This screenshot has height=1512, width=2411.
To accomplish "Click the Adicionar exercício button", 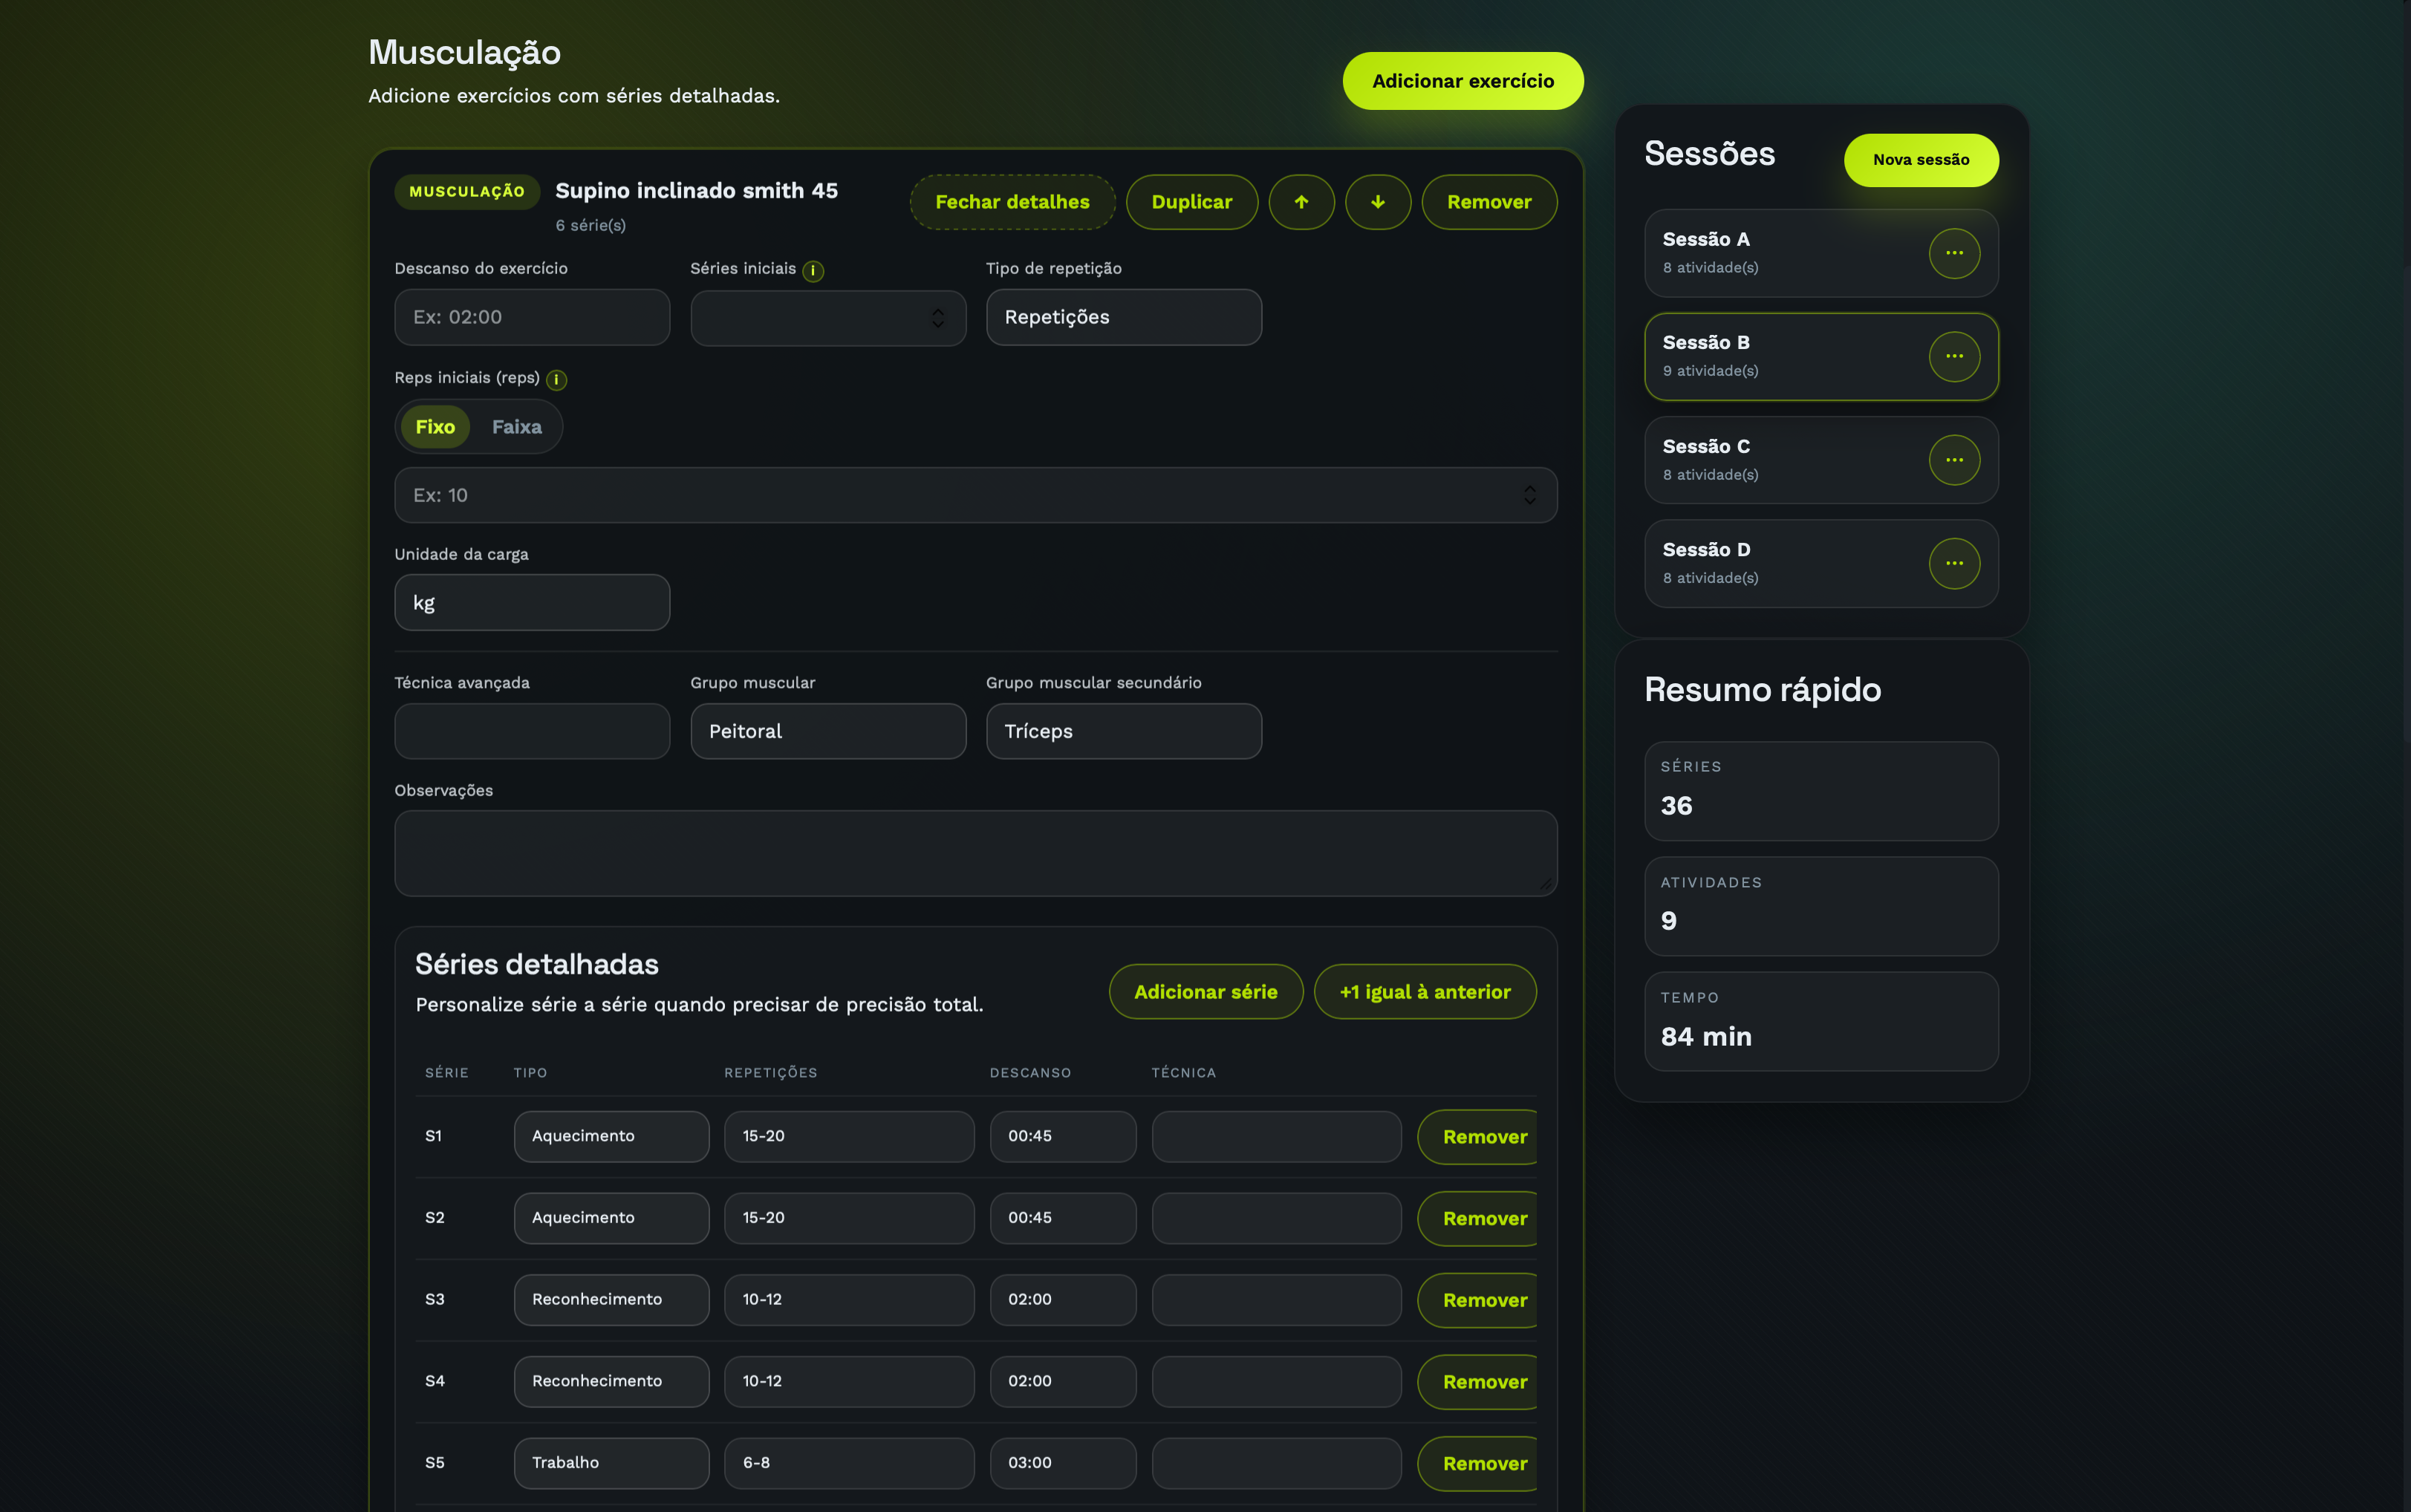I will point(1462,80).
